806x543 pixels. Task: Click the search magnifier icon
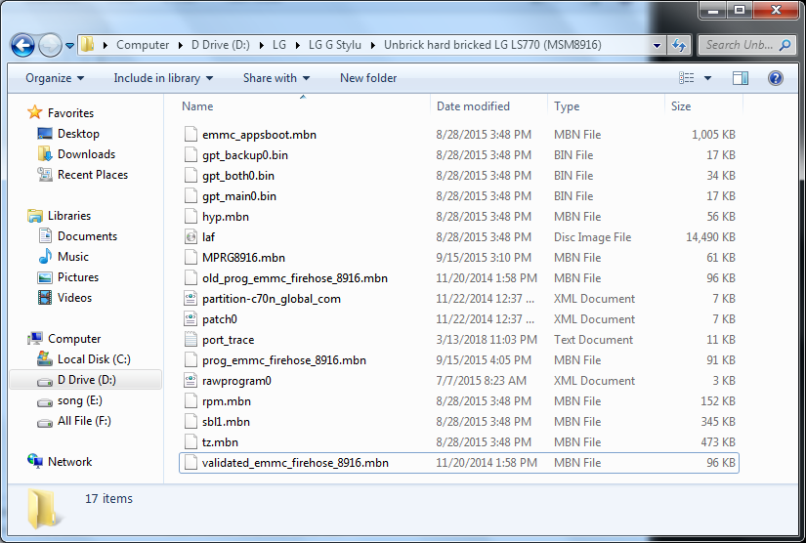pyautogui.click(x=785, y=45)
